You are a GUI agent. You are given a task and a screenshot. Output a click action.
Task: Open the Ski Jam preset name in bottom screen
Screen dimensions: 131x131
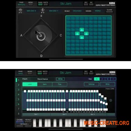[65, 73]
